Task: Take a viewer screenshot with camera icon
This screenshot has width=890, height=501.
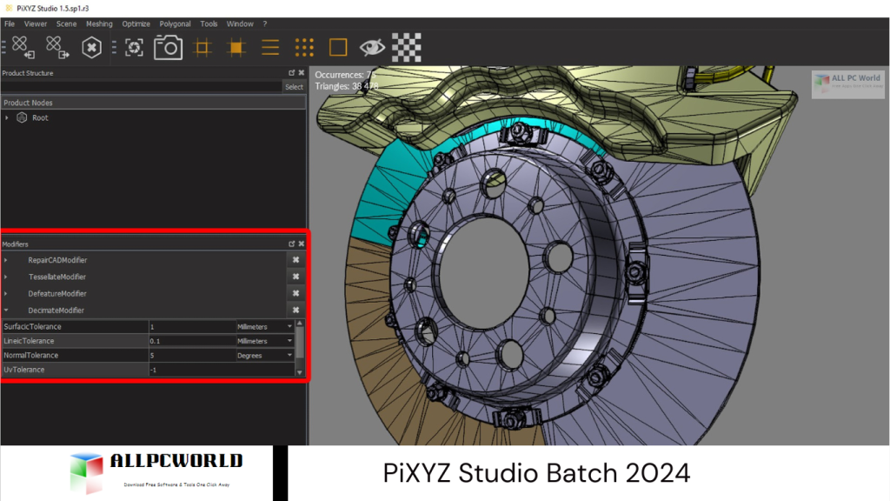Action: click(168, 47)
